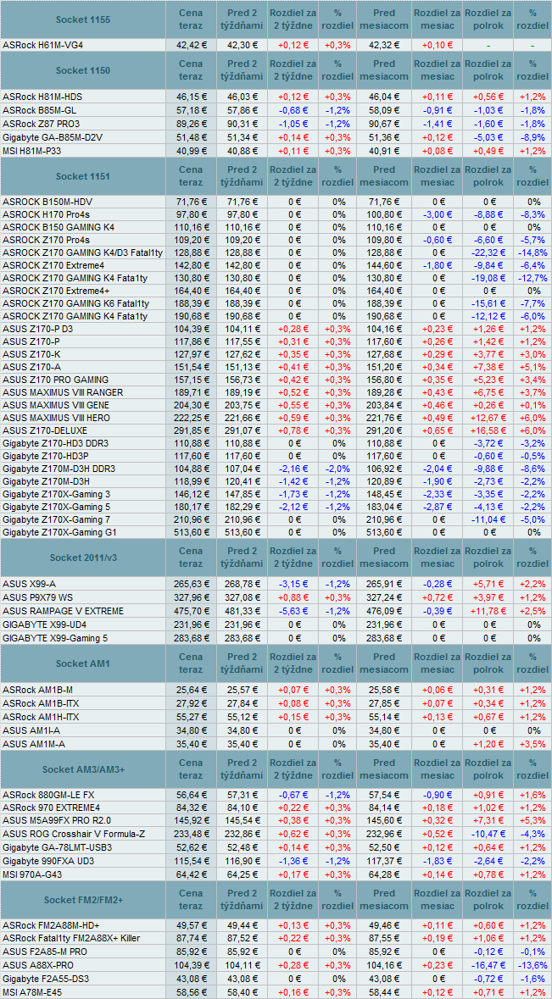Select the ASRock Z87 PRO3 entry
This screenshot has width=552, height=999.
41,124
